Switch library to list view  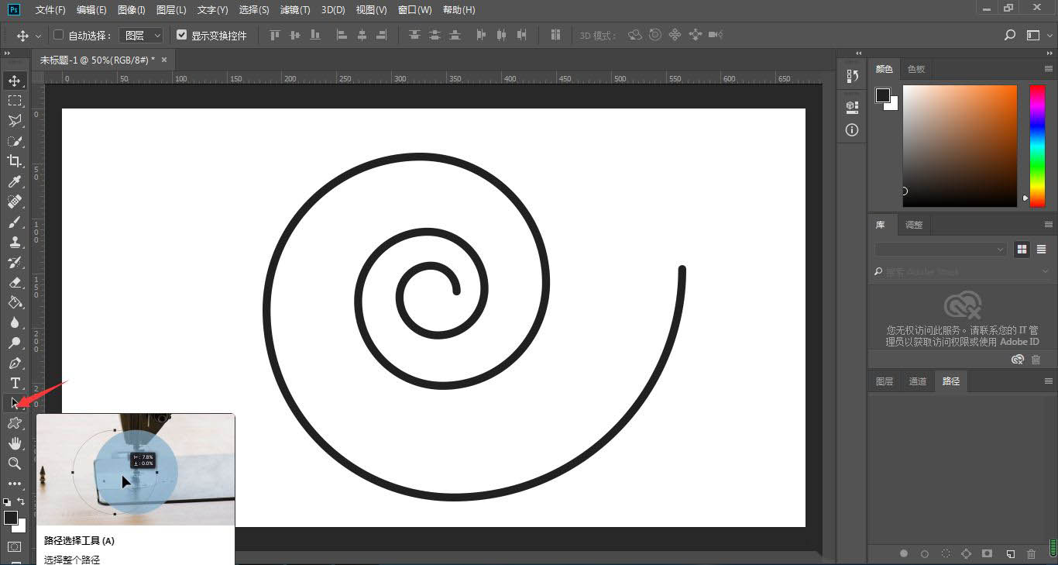[1041, 249]
